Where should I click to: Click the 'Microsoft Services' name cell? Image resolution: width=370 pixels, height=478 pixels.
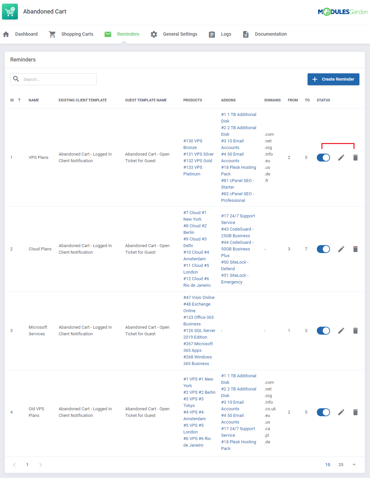tap(38, 331)
